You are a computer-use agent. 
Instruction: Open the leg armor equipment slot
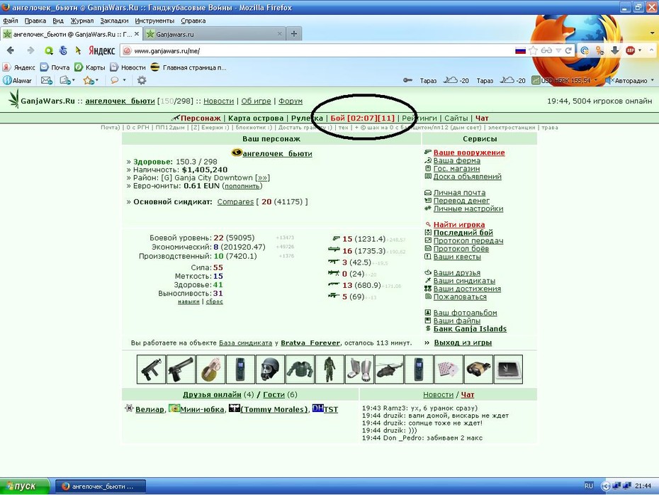tap(359, 369)
